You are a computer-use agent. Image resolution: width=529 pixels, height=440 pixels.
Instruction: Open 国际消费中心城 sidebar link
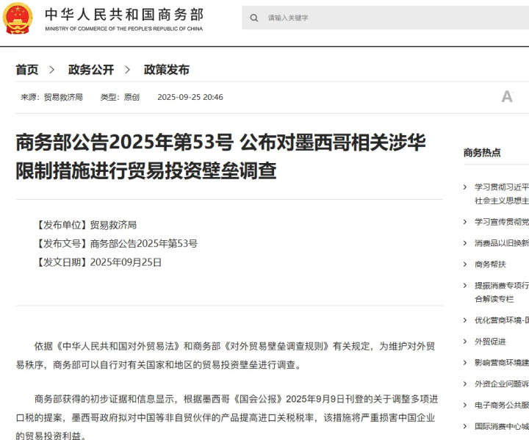501,426
